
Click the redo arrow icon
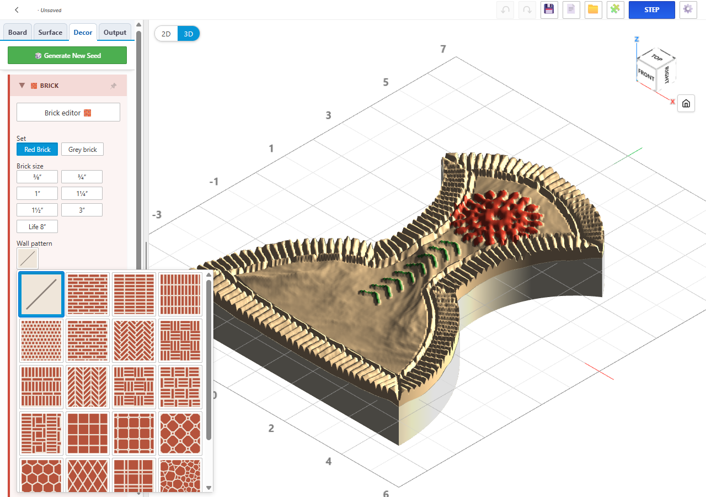pyautogui.click(x=527, y=10)
